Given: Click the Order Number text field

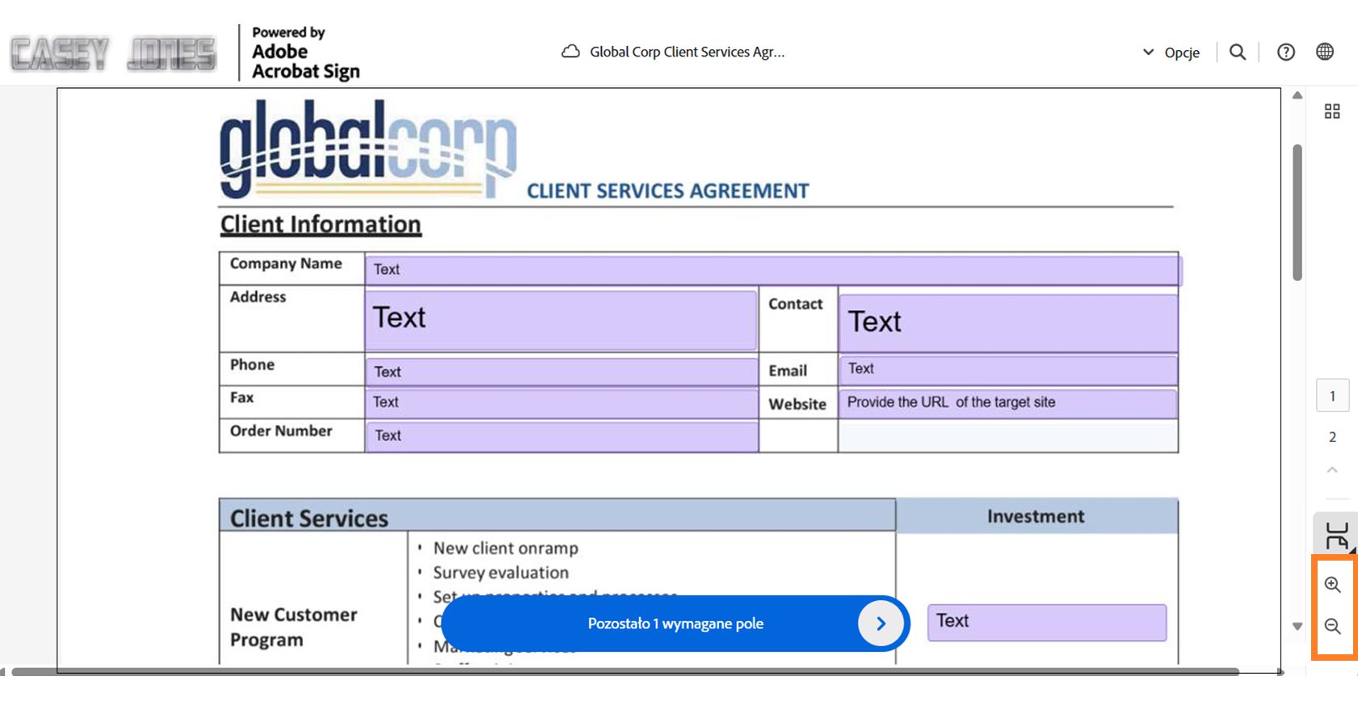Looking at the screenshot, I should click(x=561, y=436).
